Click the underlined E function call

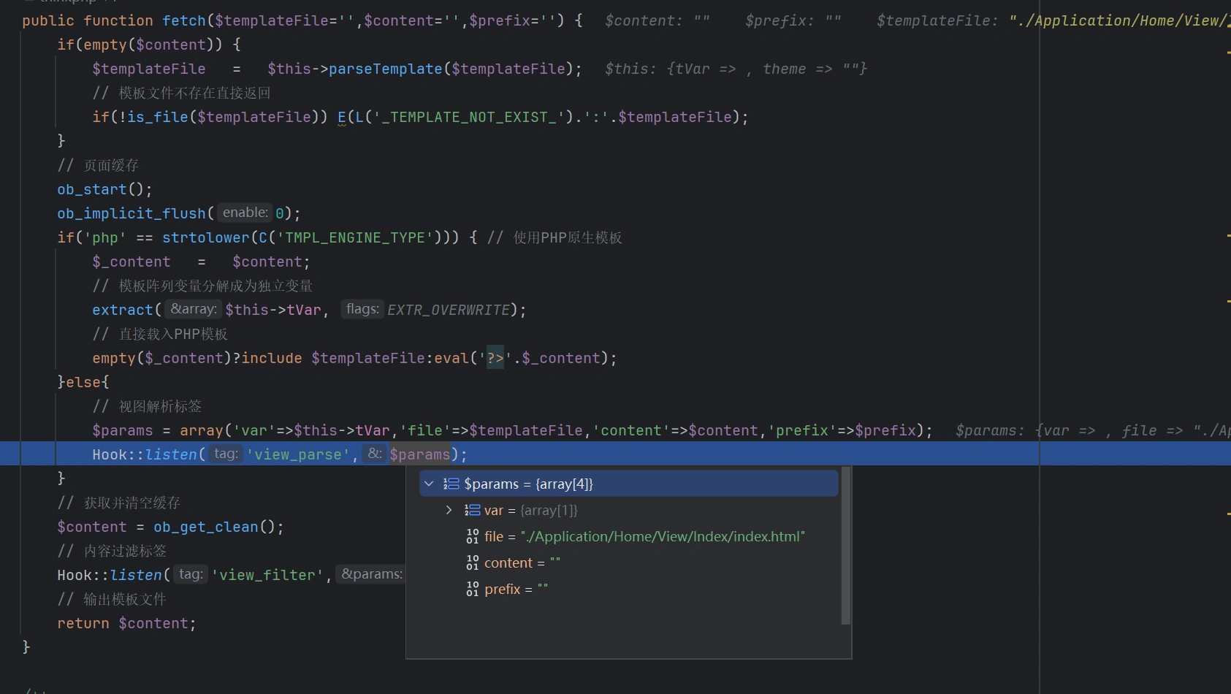(342, 117)
